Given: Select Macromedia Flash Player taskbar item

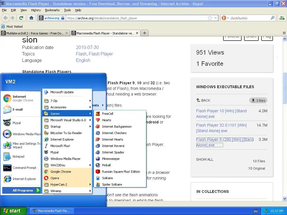Looking at the screenshot, I should [x=52, y=211].
